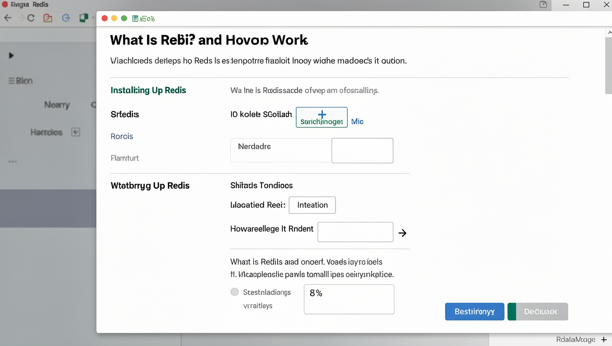The height and width of the screenshot is (346, 612).
Task: Select Harrdos in the background sidebar
Action: (46, 132)
